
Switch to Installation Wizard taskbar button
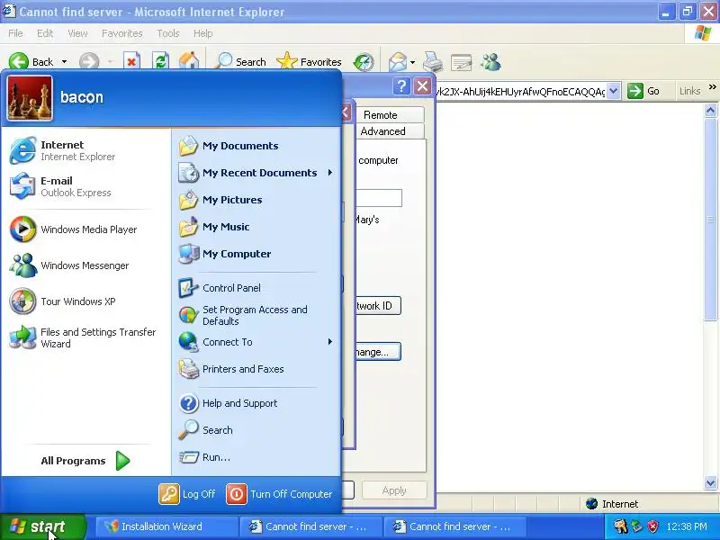167,526
